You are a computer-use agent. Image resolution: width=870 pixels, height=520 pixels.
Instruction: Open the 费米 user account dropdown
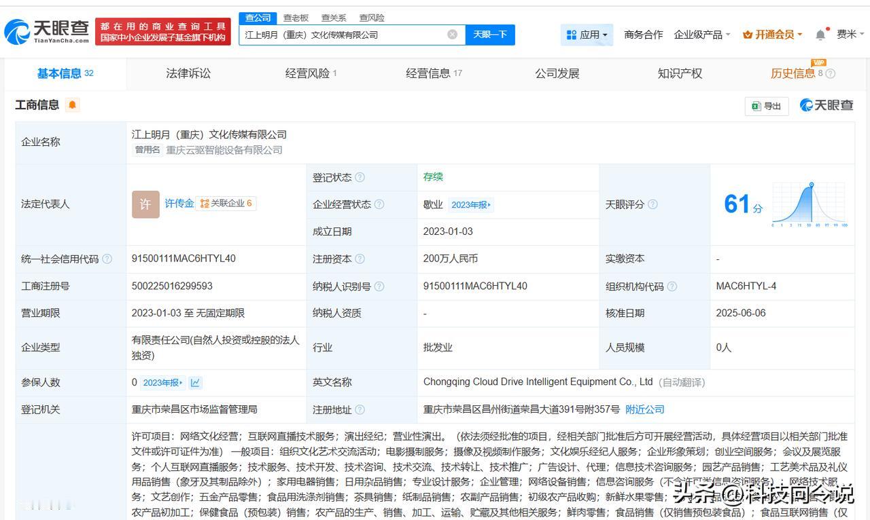pyautogui.click(x=851, y=35)
